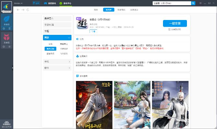Select the 益智休闲 subcategory
The height and width of the screenshot is (129, 217).
point(50,54)
